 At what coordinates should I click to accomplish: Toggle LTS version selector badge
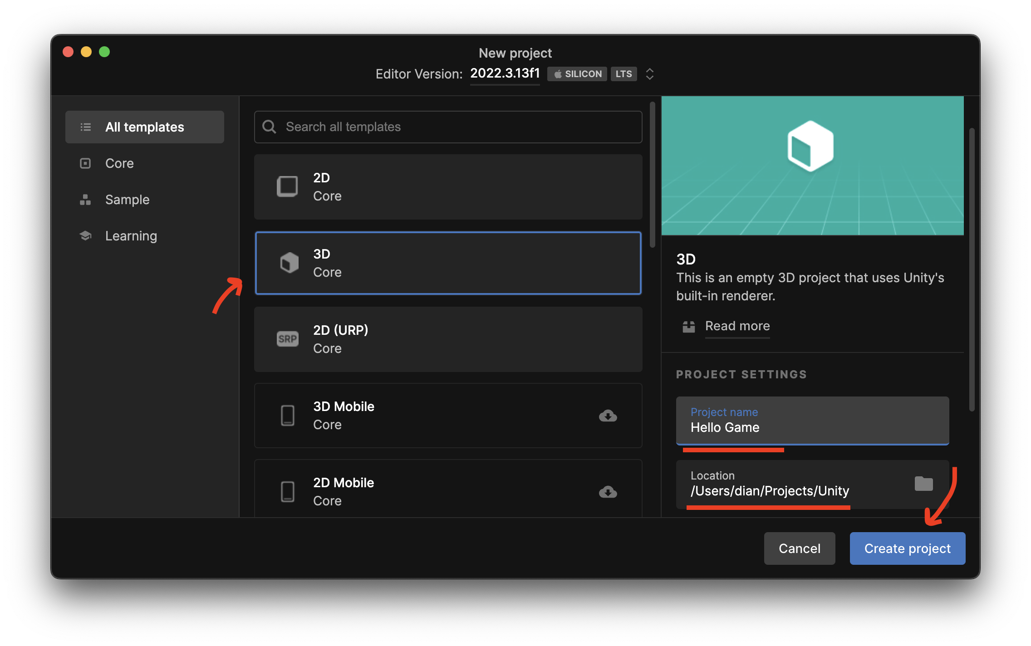click(624, 73)
